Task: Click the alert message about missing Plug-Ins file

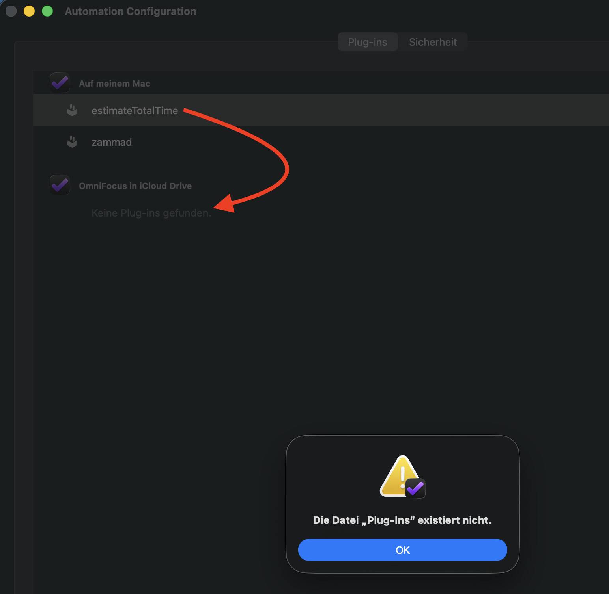Action: tap(402, 520)
